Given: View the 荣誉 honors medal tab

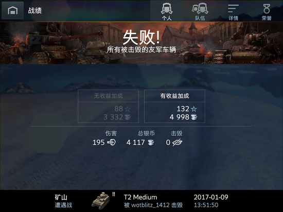Looking at the screenshot, I should pyautogui.click(x=267, y=11).
